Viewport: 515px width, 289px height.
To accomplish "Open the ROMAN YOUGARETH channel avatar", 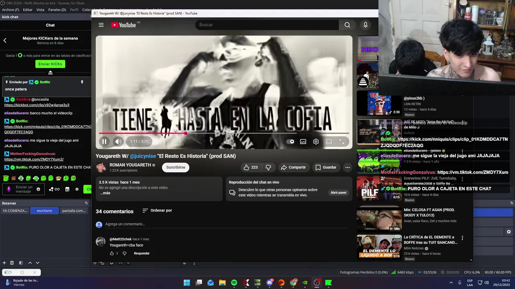I will [101, 167].
